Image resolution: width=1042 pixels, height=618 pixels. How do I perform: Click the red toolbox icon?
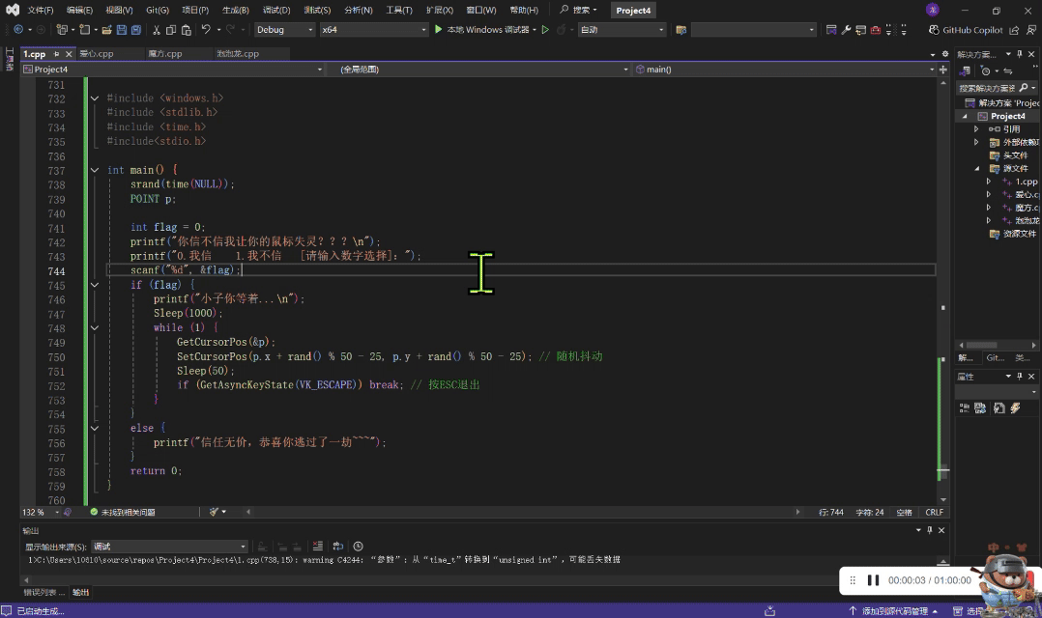click(x=875, y=30)
